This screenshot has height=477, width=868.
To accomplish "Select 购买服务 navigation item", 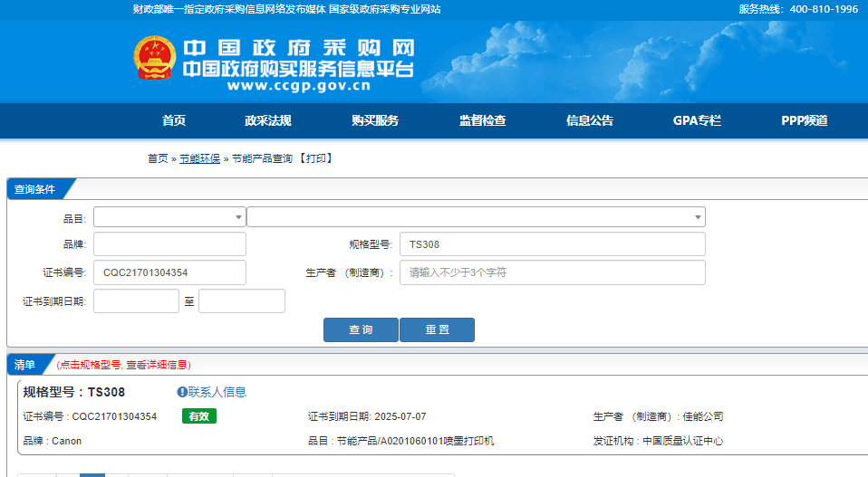I will [x=375, y=121].
